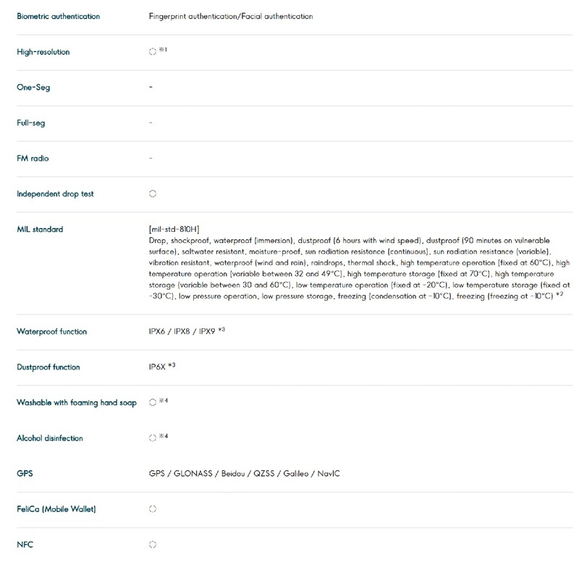This screenshot has width=579, height=563.
Task: Click the circle mark for FeliCa (Mobile Wallet)
Action: [x=153, y=509]
